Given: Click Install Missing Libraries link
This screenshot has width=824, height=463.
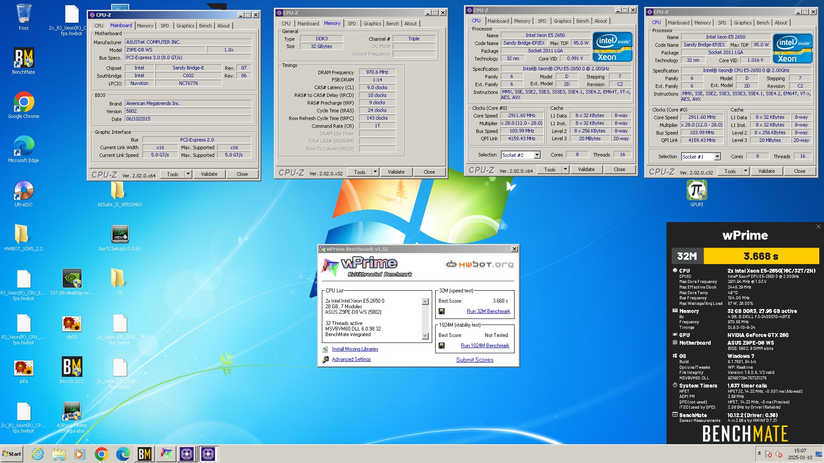Looking at the screenshot, I should click(355, 349).
